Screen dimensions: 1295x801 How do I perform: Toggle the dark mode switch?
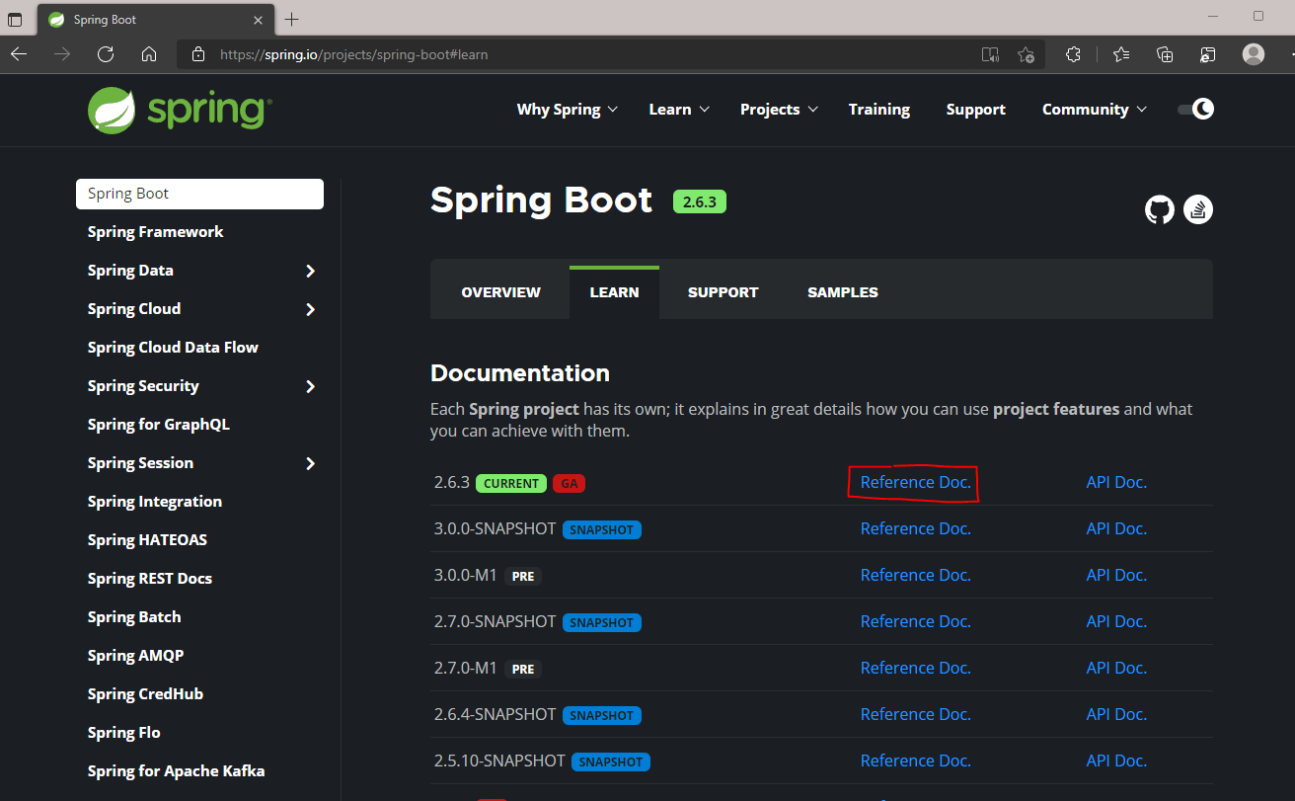1195,109
